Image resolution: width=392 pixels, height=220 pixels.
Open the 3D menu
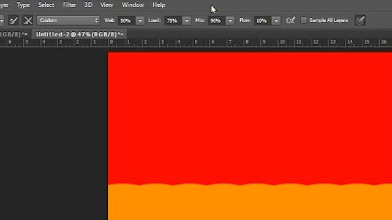pyautogui.click(x=88, y=5)
